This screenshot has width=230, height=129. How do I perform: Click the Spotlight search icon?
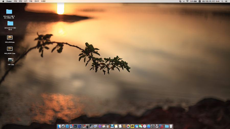(222, 1)
